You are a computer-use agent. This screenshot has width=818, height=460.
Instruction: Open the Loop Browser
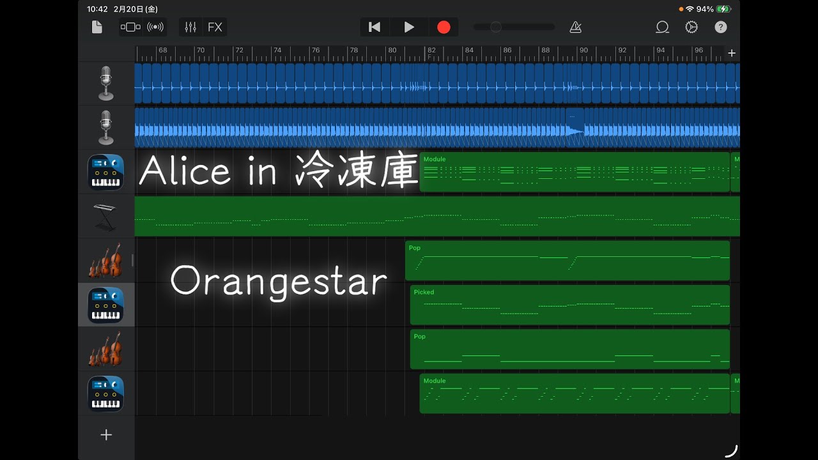tap(662, 27)
